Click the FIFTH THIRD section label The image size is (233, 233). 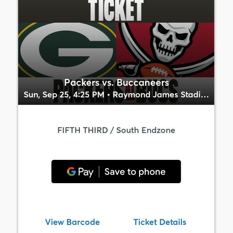(83, 130)
